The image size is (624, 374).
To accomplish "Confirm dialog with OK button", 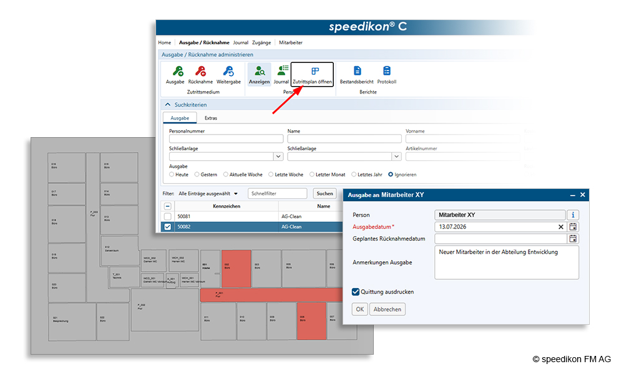I will [x=360, y=309].
